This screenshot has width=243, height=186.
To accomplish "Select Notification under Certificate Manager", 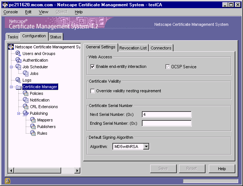I will [40, 100].
